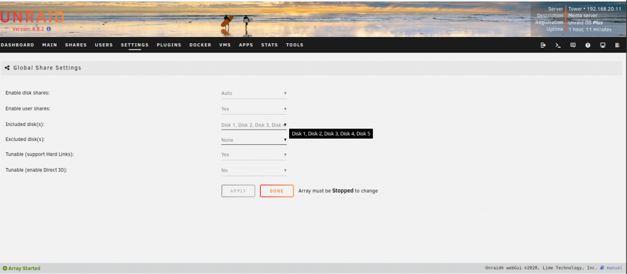Click the 'Enable disk shares:' label
The height and width of the screenshot is (274, 627).
click(x=27, y=93)
